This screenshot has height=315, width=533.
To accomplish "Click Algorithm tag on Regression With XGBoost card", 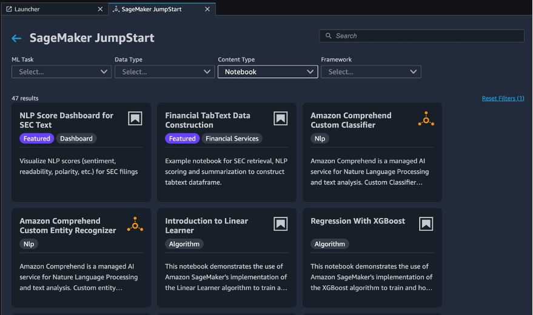I will click(x=330, y=244).
